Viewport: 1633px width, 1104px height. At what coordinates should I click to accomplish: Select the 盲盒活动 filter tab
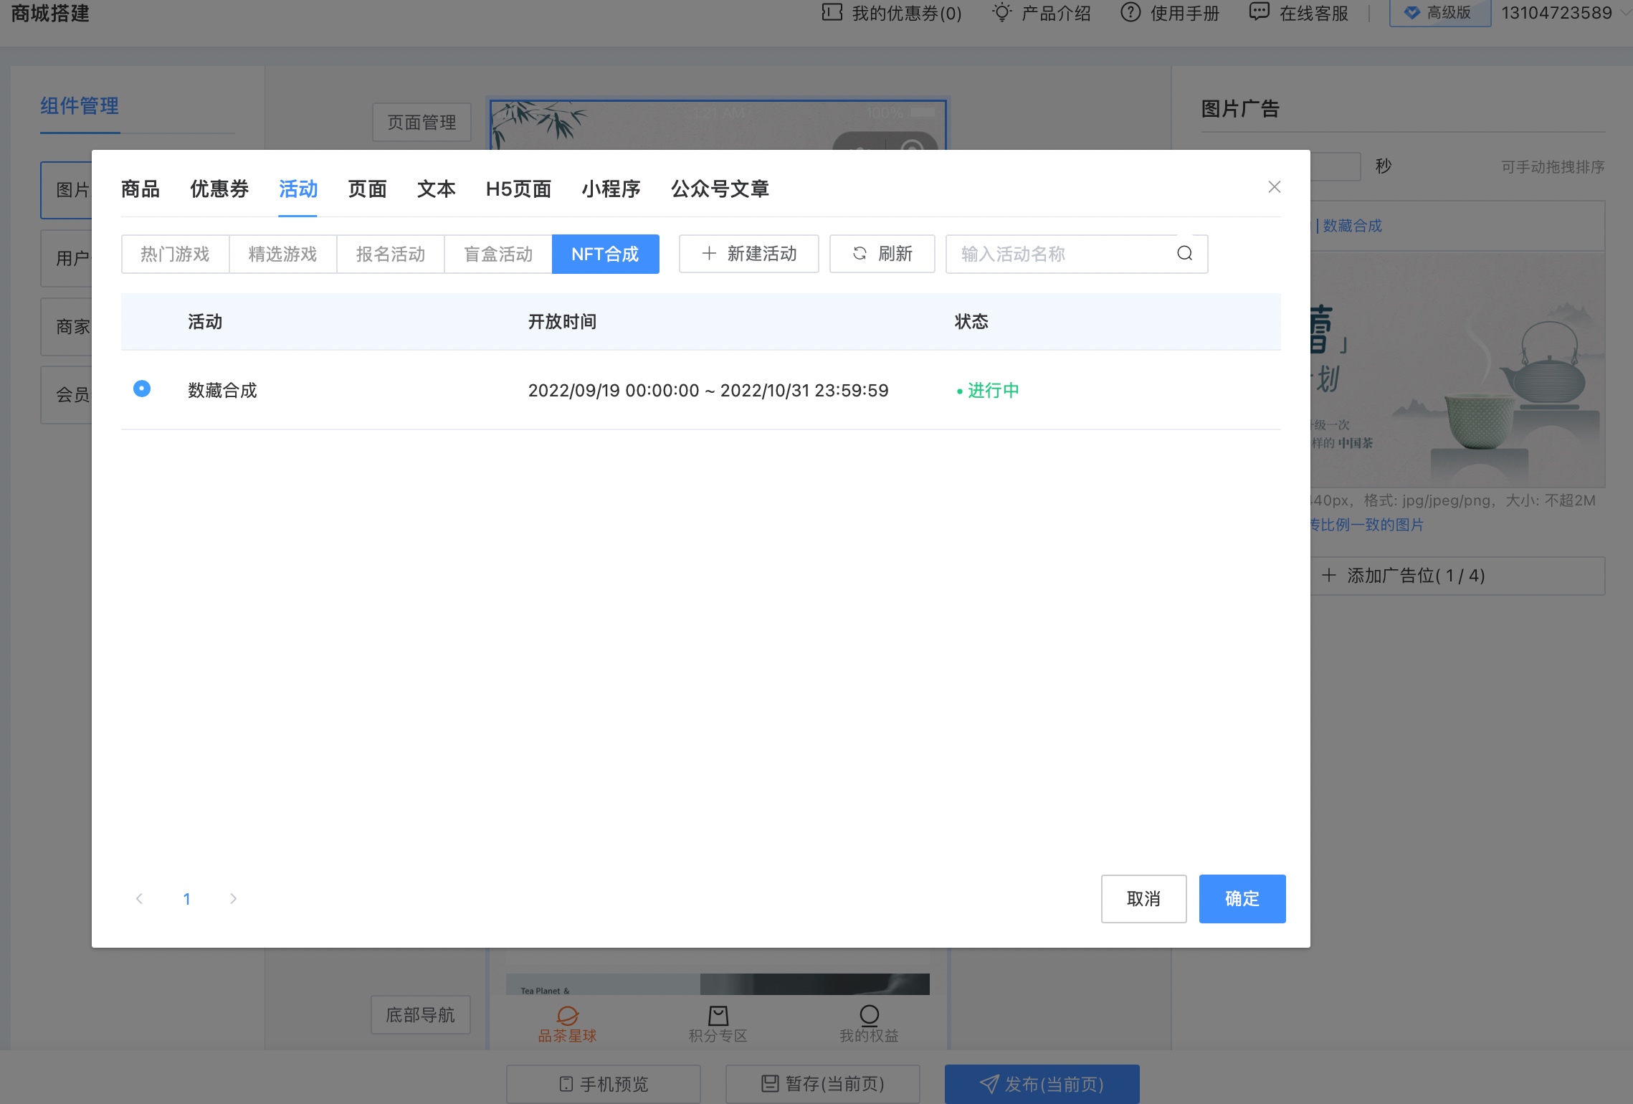coord(497,254)
